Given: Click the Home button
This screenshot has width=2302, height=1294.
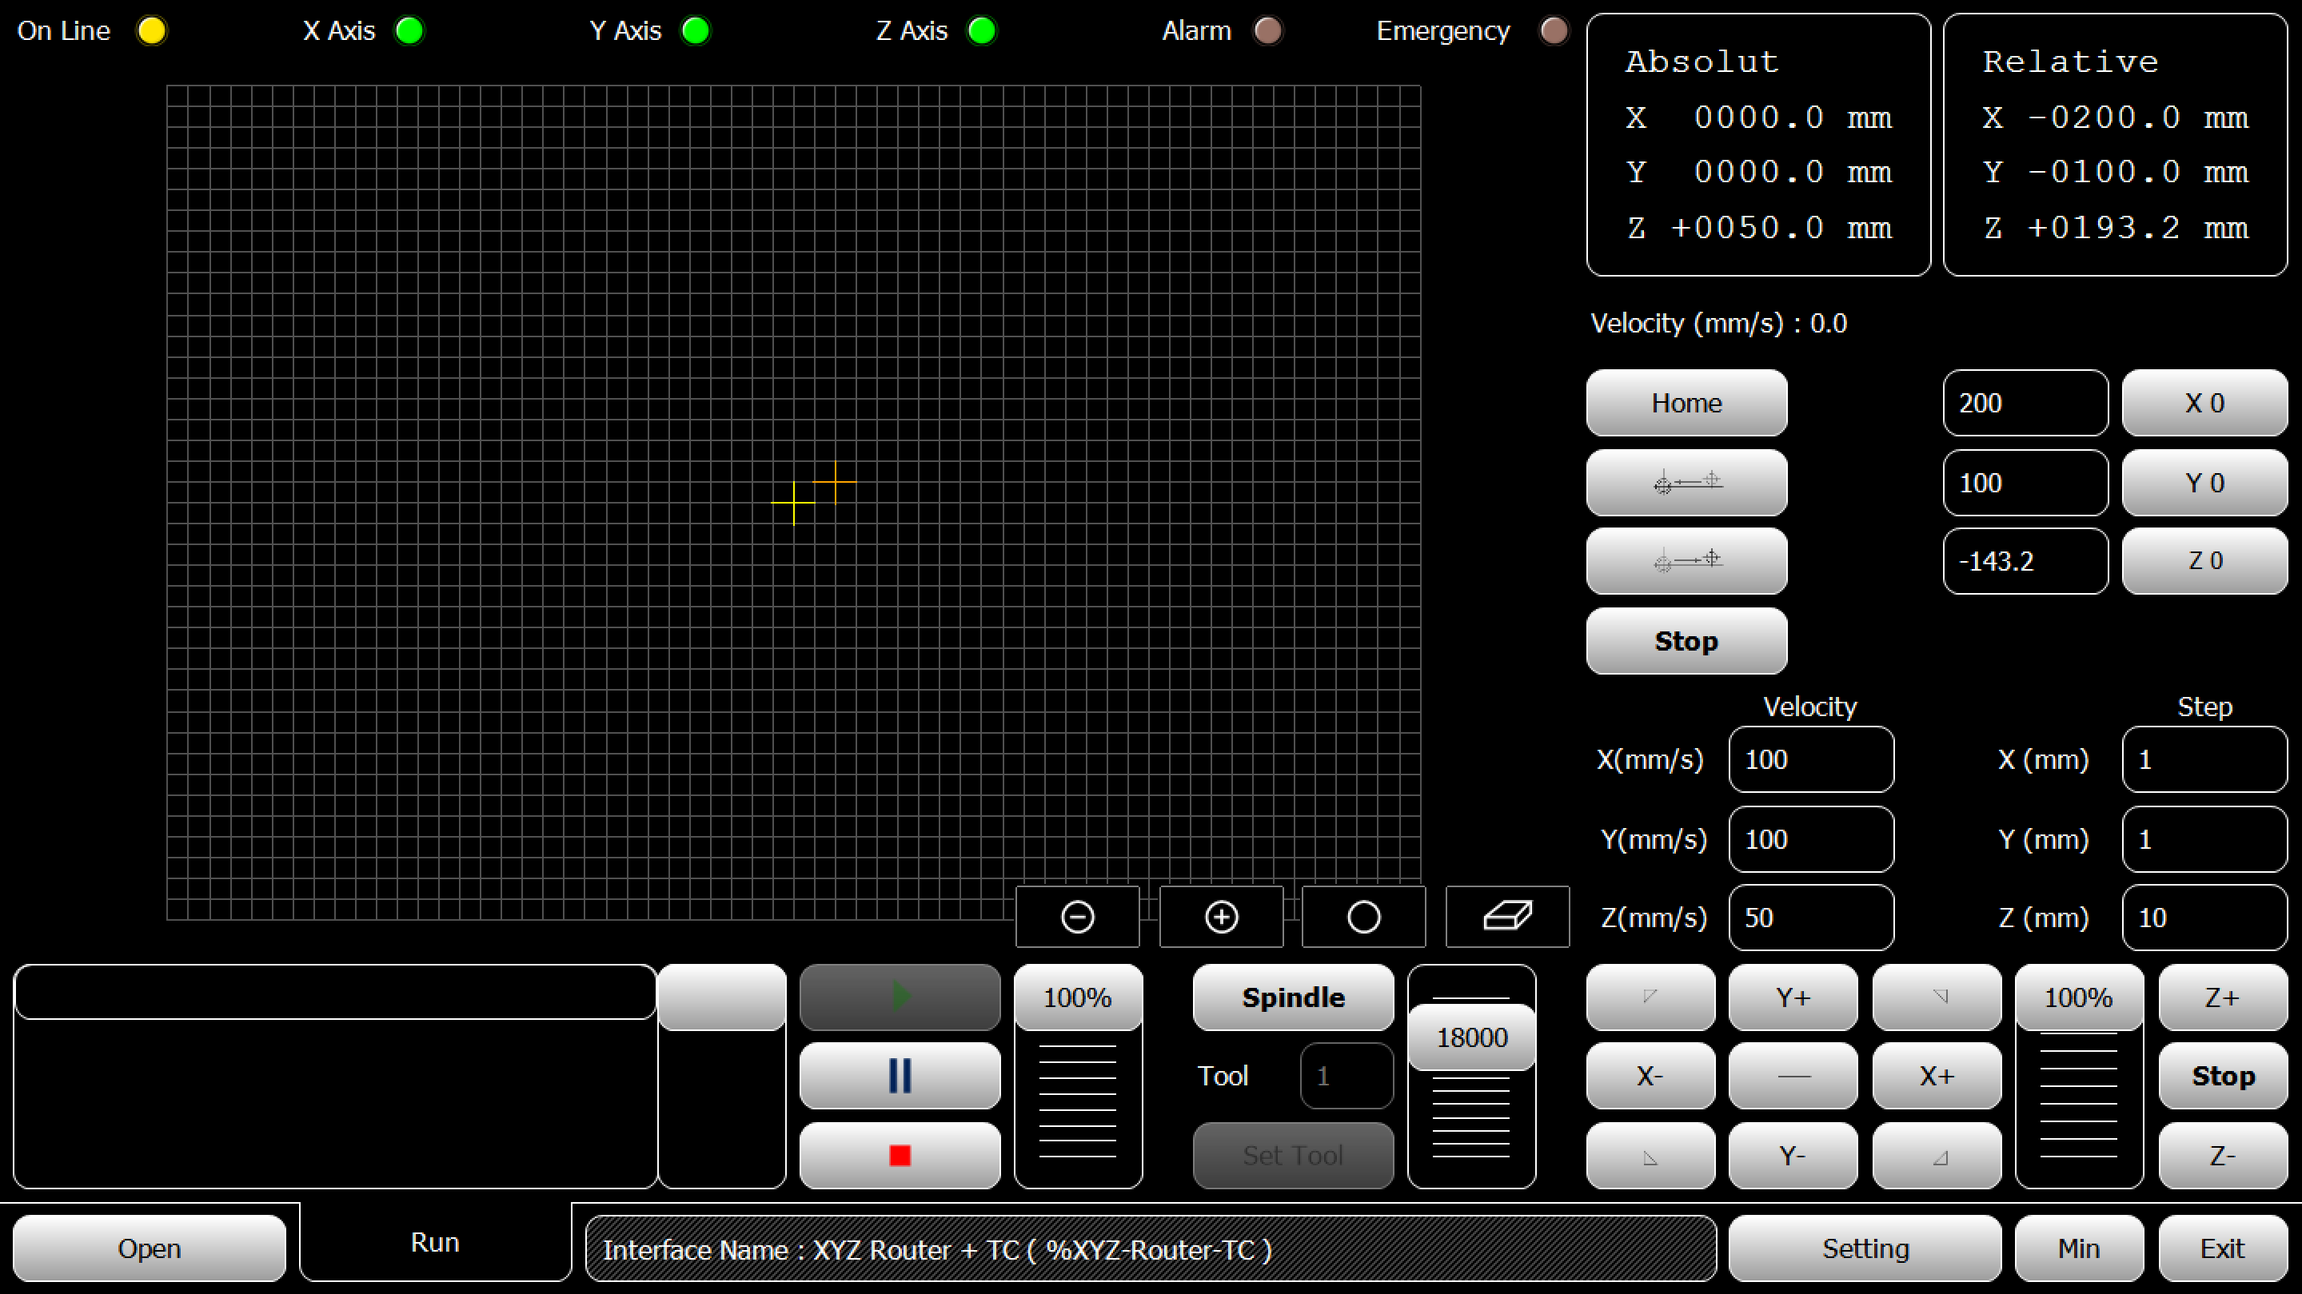Looking at the screenshot, I should tap(1686, 403).
